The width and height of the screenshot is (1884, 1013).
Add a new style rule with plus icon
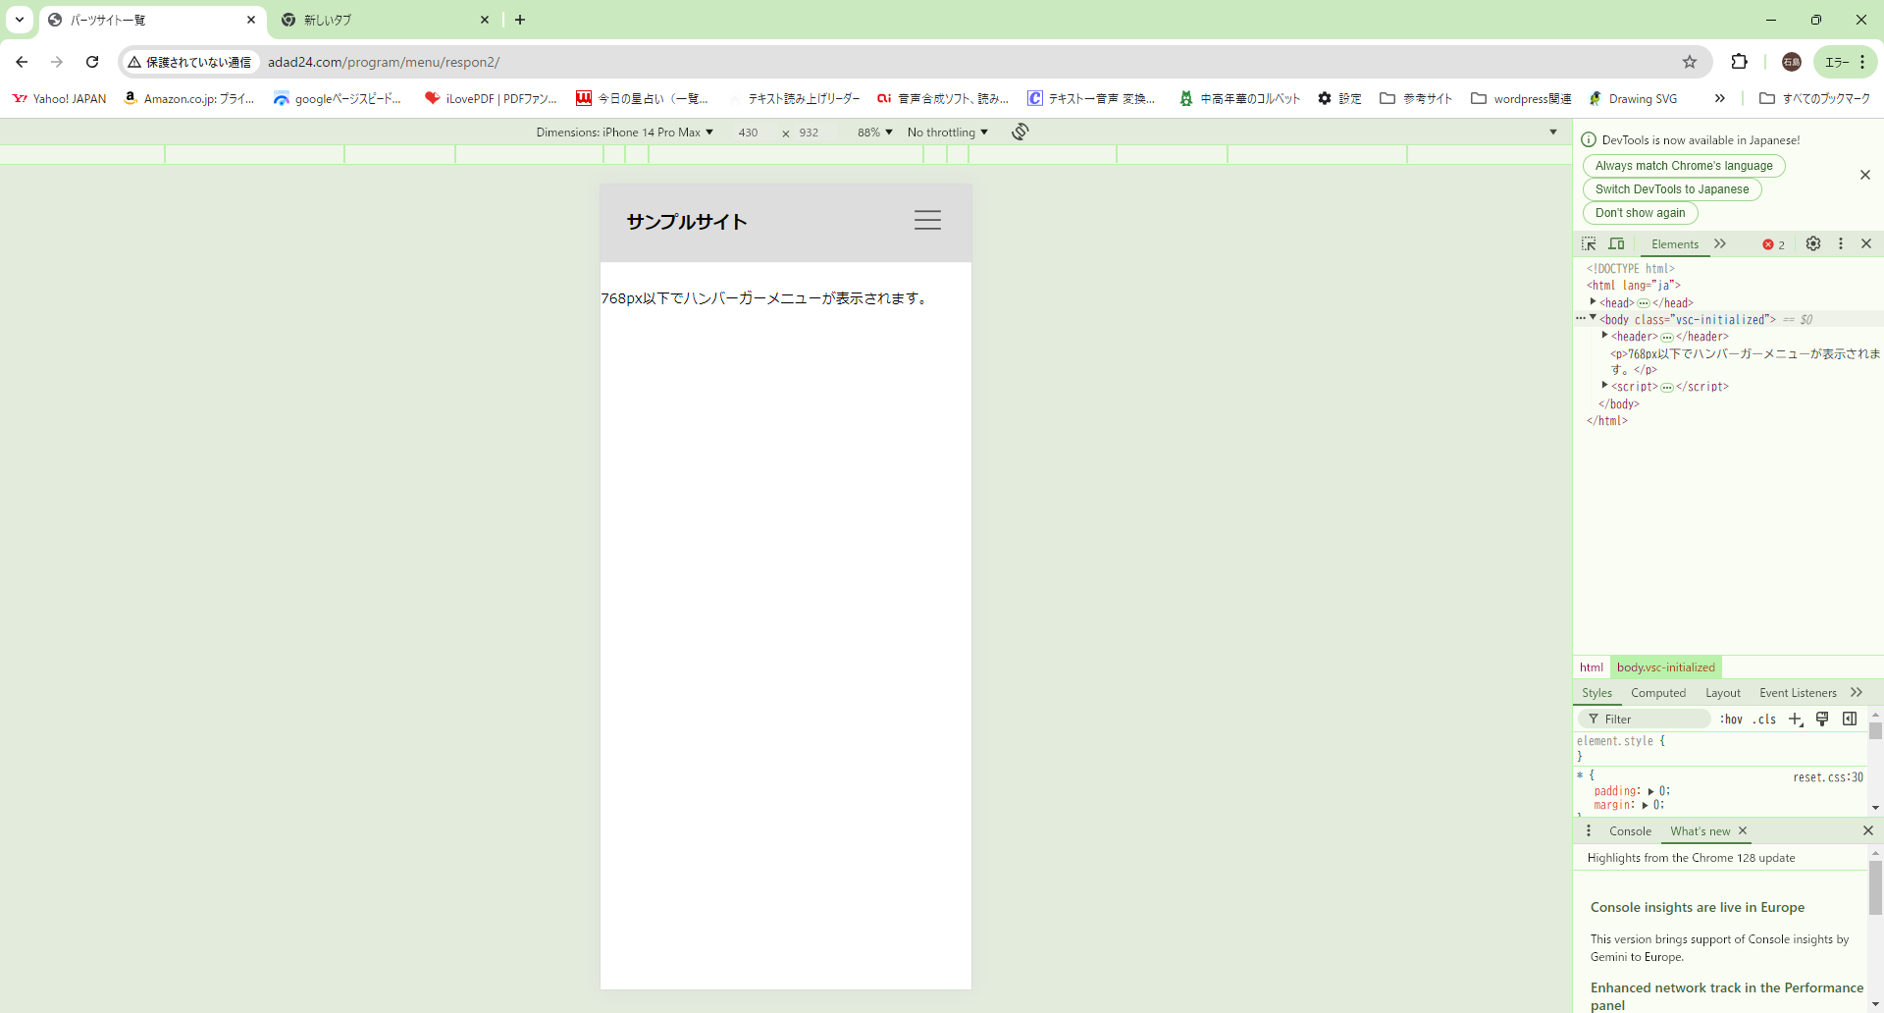click(1796, 720)
